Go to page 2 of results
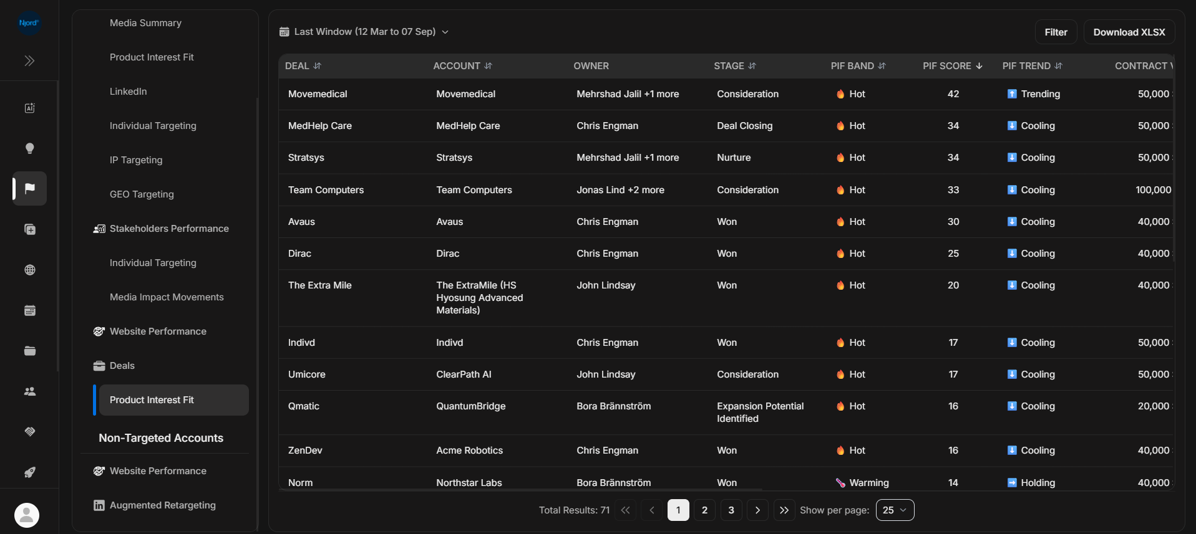This screenshot has height=534, width=1196. pos(704,510)
